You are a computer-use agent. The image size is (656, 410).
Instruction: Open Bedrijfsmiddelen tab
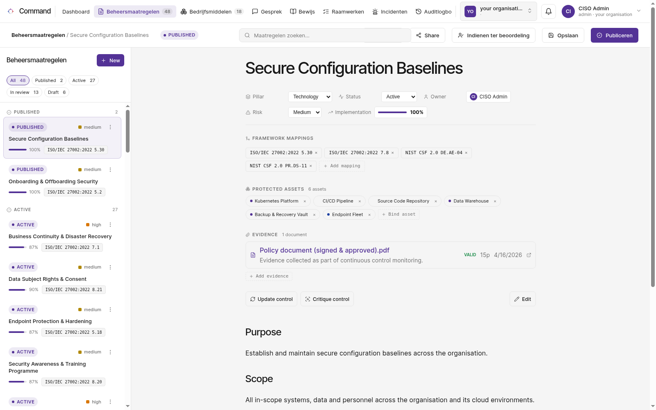[212, 11]
